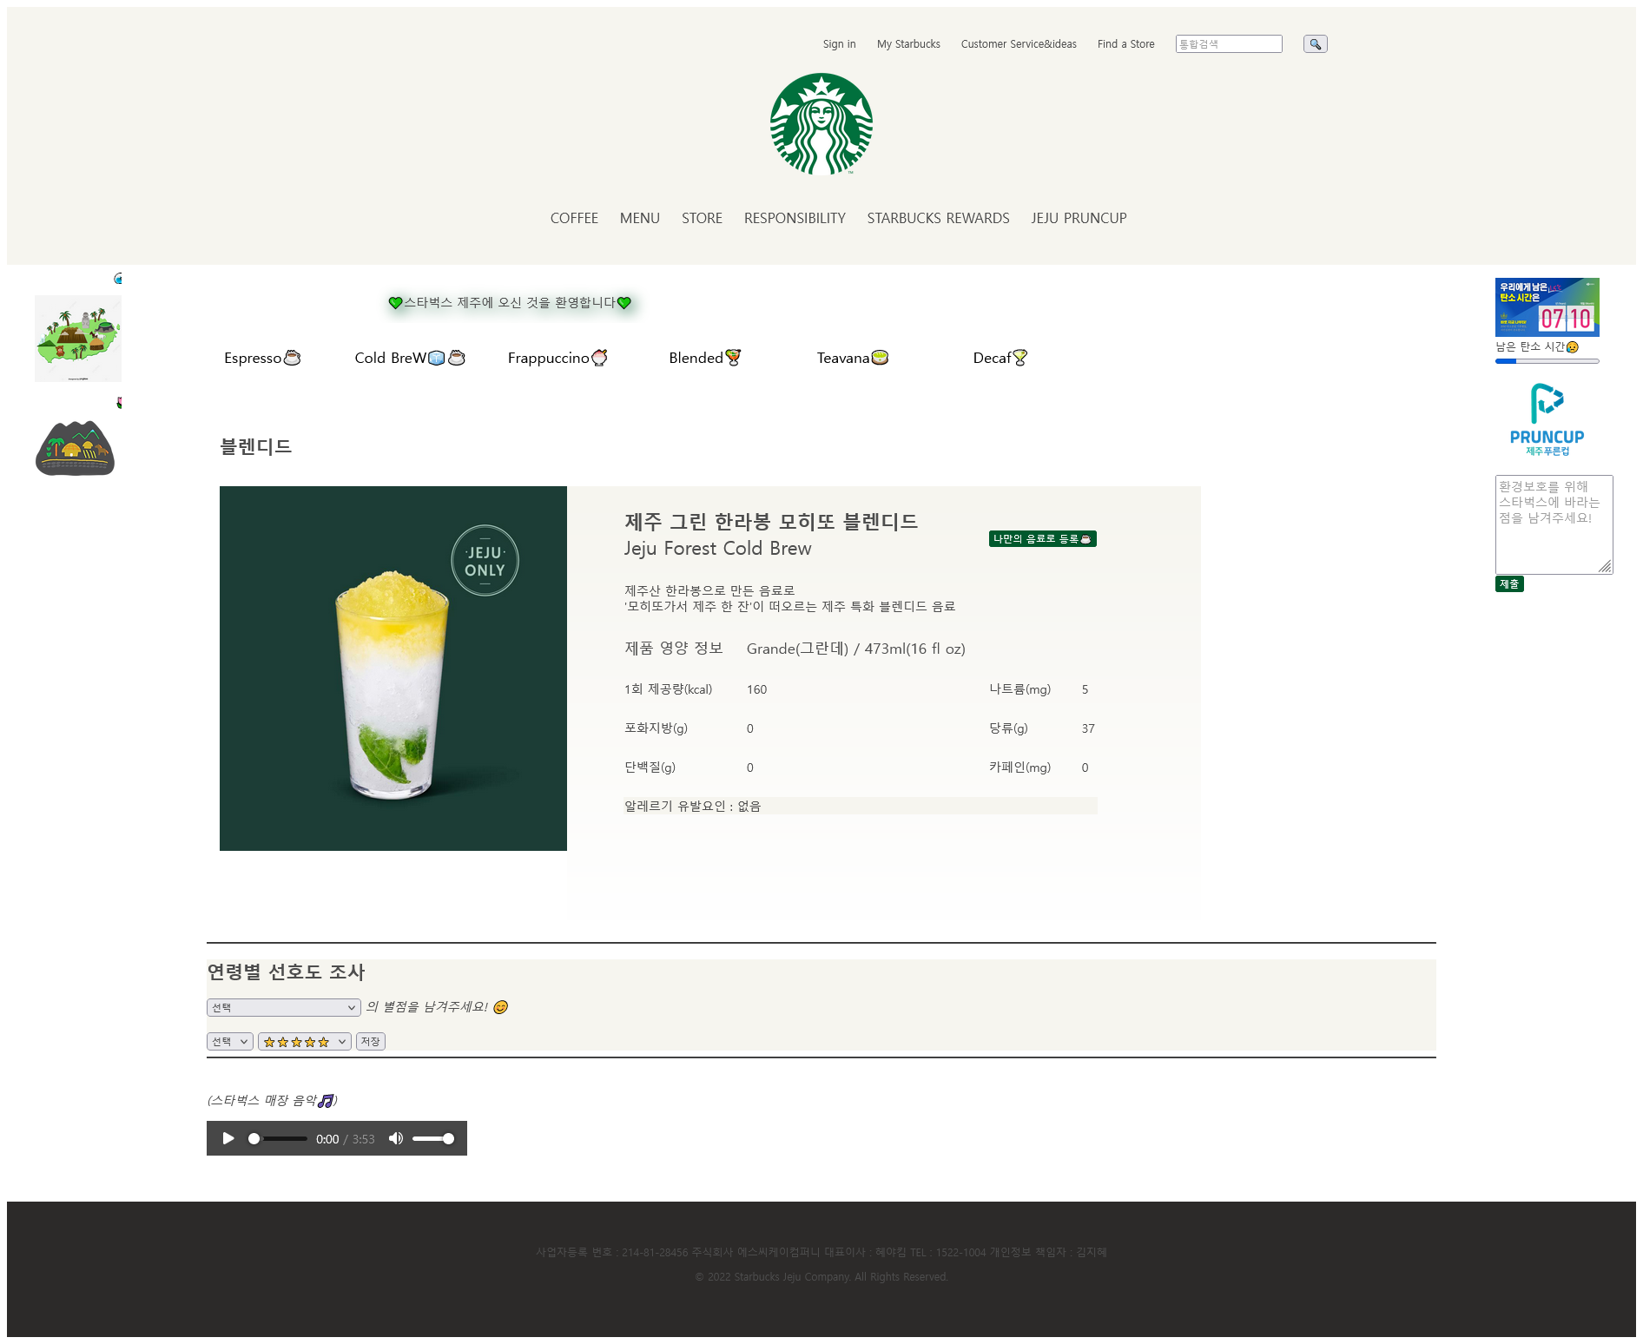This screenshot has height=1344, width=1643.
Task: Open the five-star rating dropdown
Action: tap(304, 1042)
